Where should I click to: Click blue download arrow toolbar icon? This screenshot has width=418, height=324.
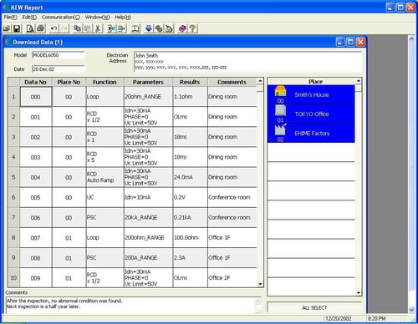[149, 28]
